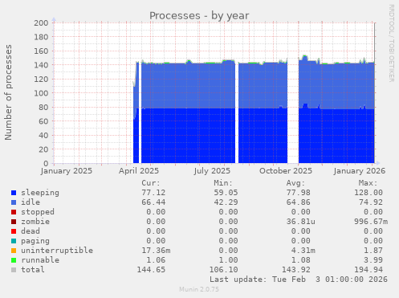Viewport: 399px width, 298px height.
Task: Click the total legend color swatch
Action: click(x=14, y=270)
